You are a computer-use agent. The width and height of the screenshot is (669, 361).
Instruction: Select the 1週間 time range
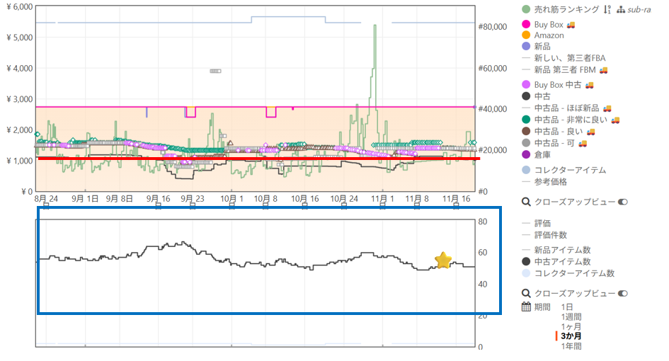tap(571, 316)
